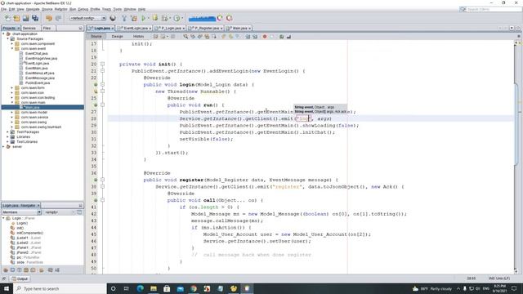Toggle Sort by Source in Navigator

click(57, 270)
